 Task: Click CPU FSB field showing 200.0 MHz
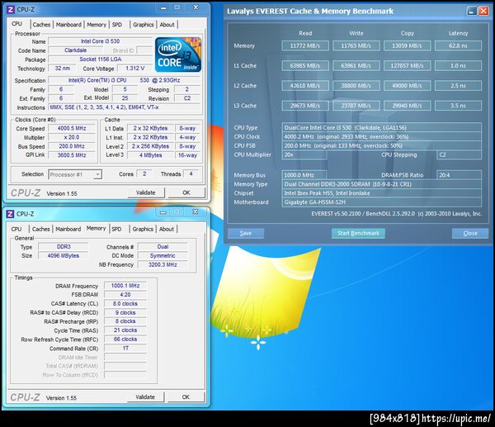tap(382, 145)
